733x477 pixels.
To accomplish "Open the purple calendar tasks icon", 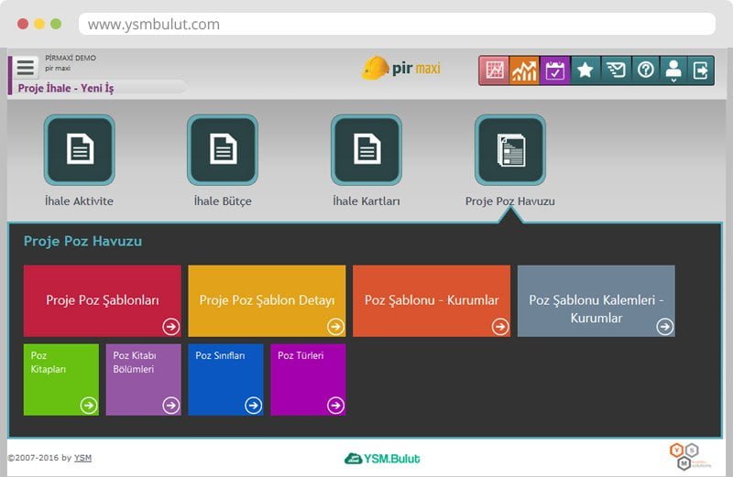I will (x=554, y=70).
